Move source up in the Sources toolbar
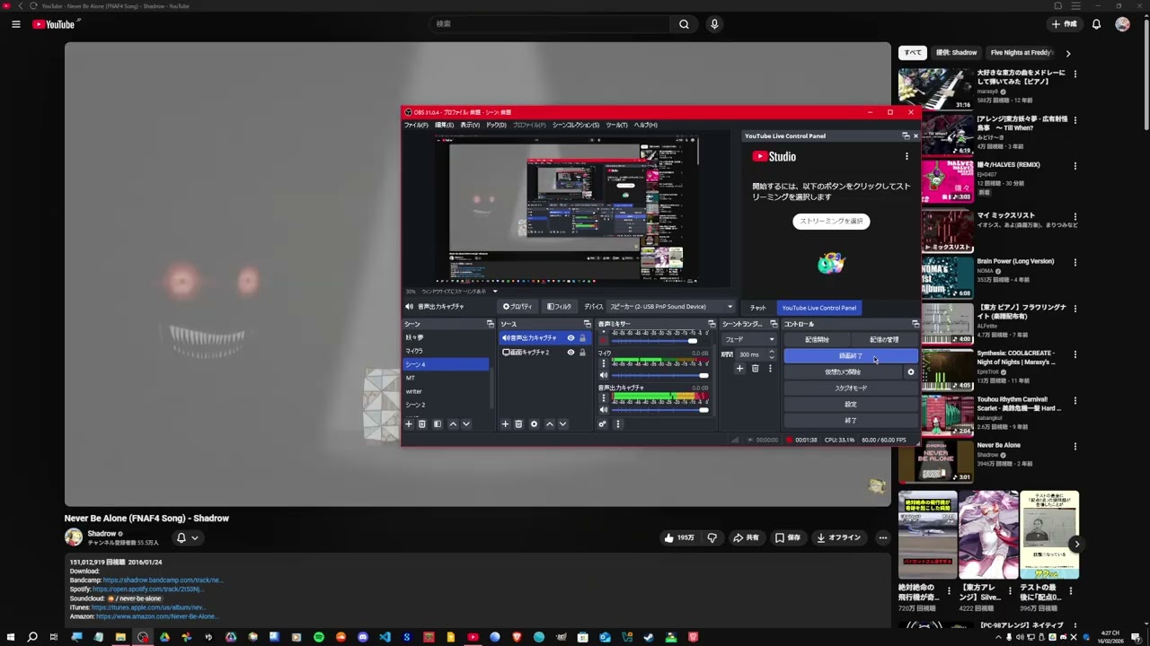The height and width of the screenshot is (646, 1150). 550,423
